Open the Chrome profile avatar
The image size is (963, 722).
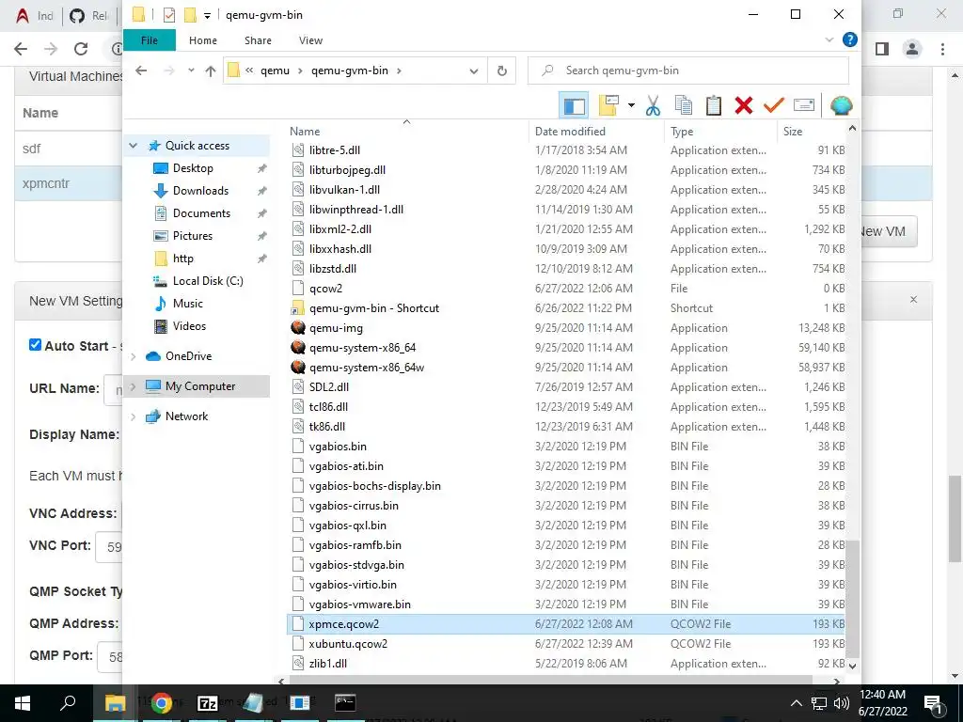click(912, 49)
